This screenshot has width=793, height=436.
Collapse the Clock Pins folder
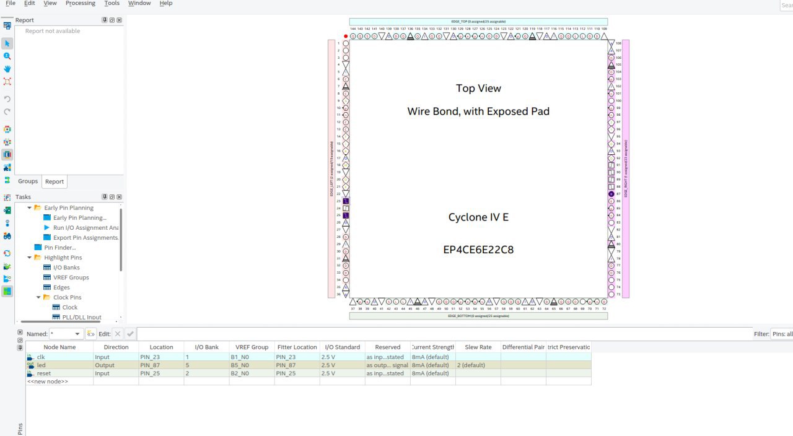coord(38,297)
